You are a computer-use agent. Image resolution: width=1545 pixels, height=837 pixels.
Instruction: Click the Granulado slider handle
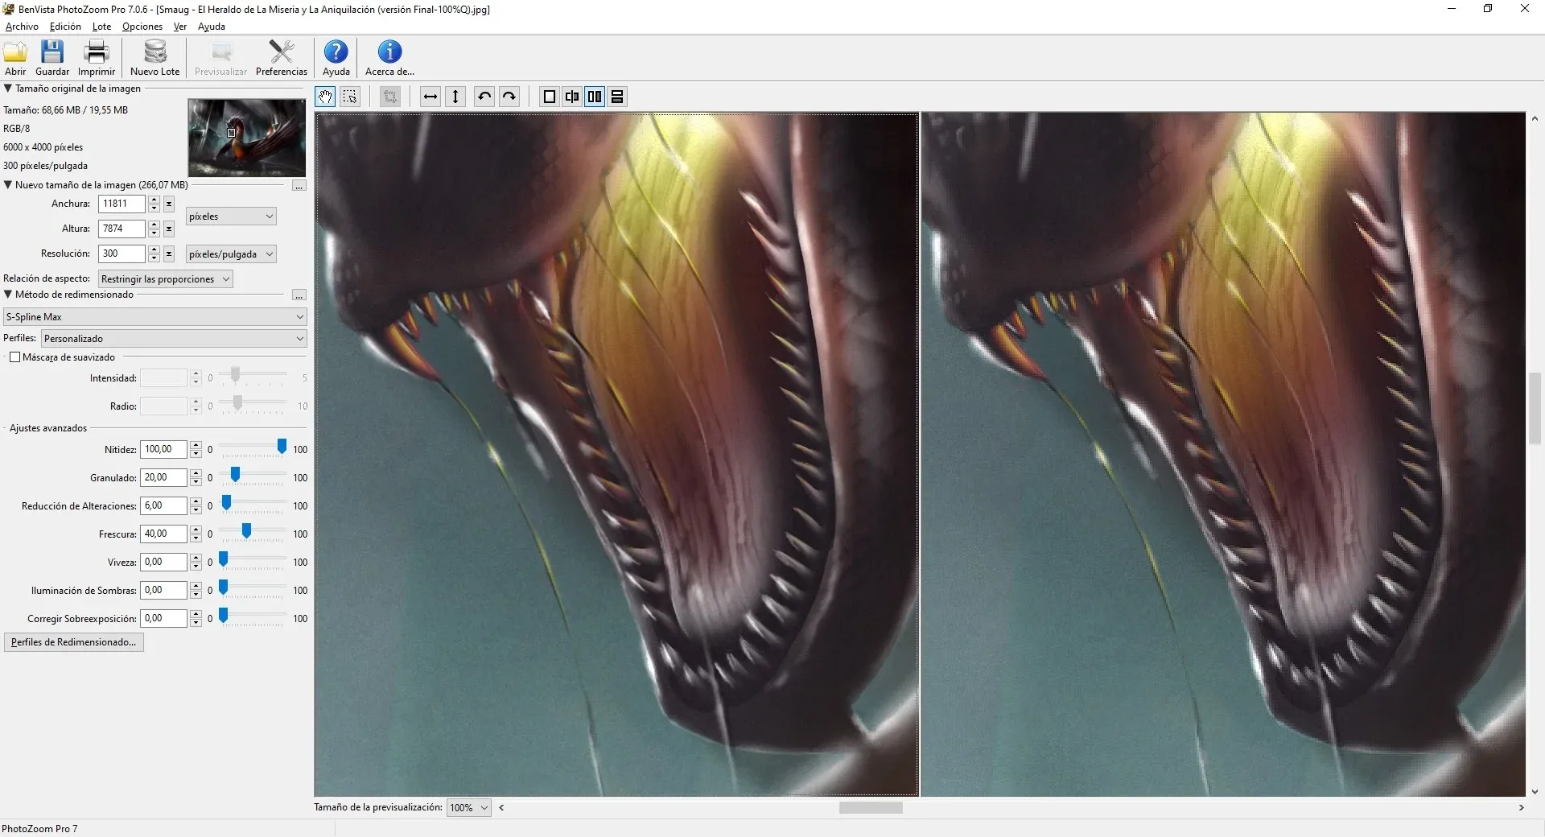[x=235, y=475]
